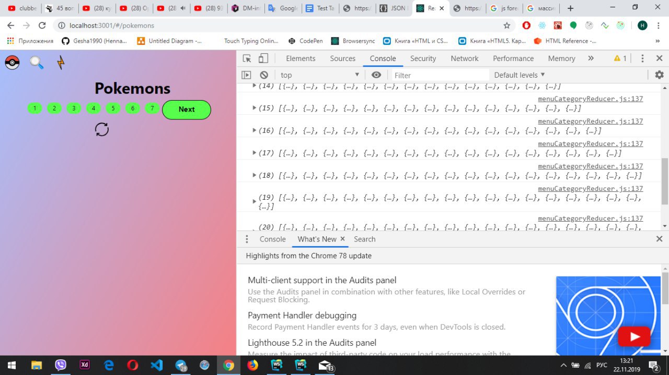The image size is (669, 375).
Task: Close the bottom drawer
Action: [659, 239]
